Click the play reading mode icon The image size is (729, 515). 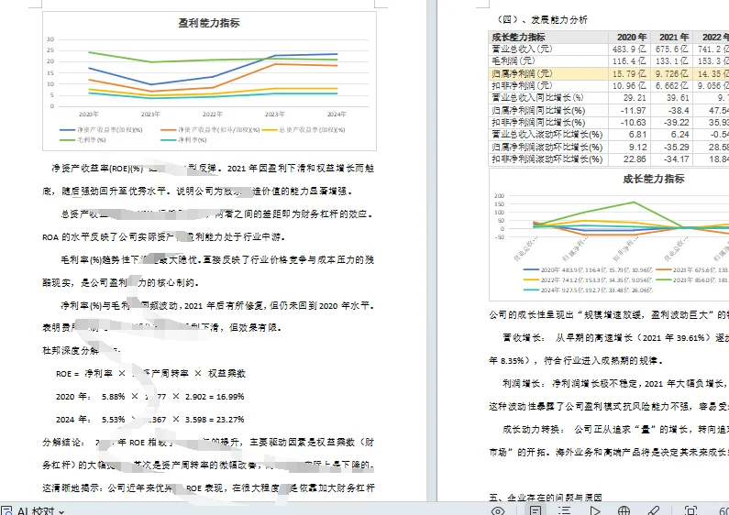[594, 510]
